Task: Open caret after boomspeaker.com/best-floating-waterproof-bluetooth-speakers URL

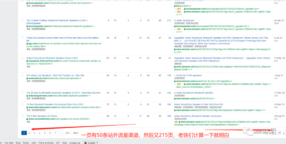Action: pyautogui.click(x=94, y=26)
